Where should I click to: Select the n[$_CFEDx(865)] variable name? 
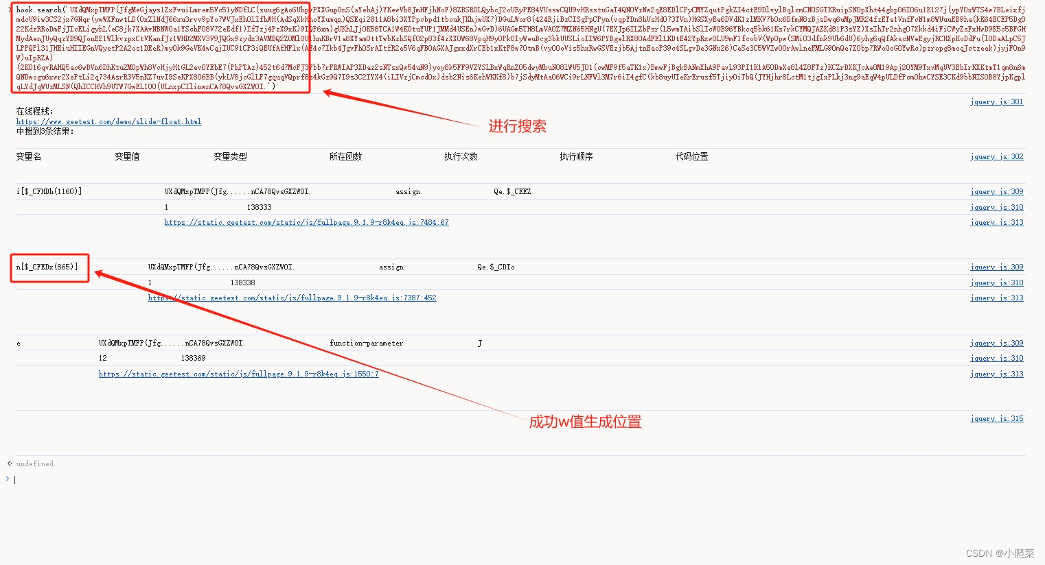pyautogui.click(x=49, y=267)
